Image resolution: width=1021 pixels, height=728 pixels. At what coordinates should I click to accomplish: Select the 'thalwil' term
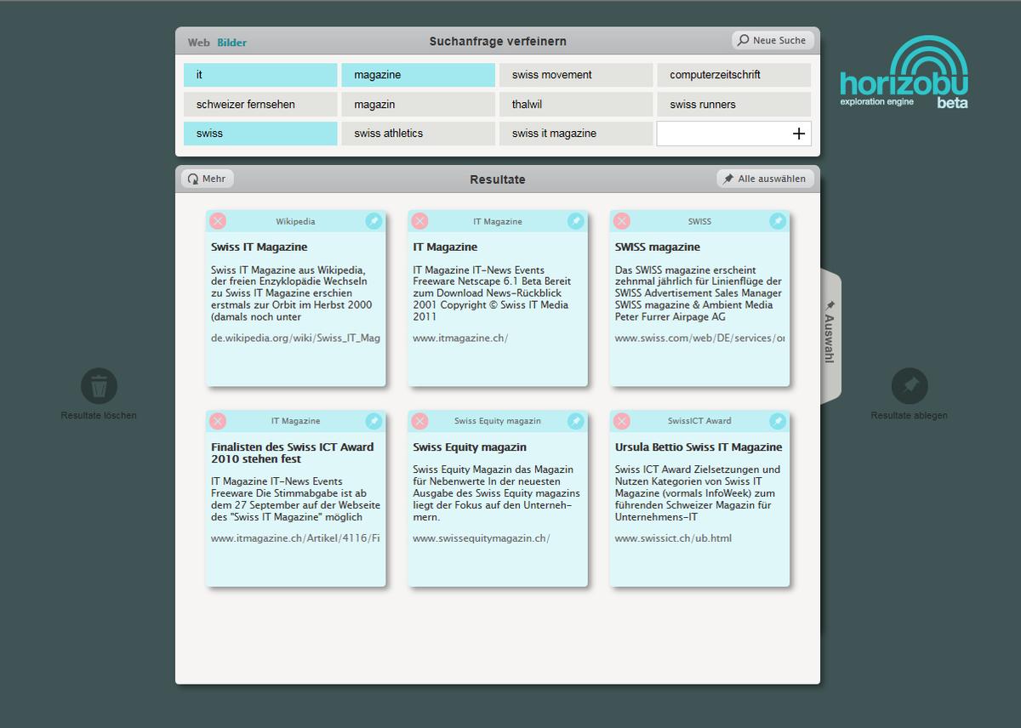tap(576, 105)
